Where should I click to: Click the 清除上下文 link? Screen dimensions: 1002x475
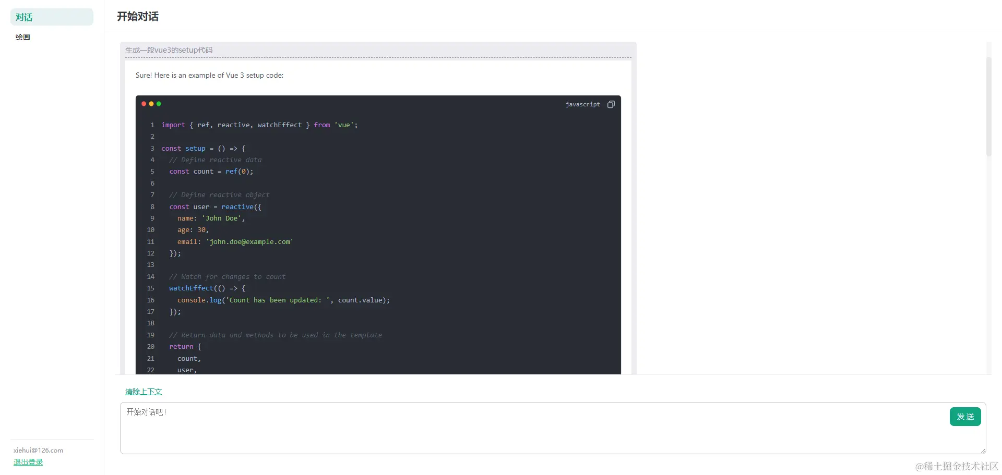click(x=144, y=392)
